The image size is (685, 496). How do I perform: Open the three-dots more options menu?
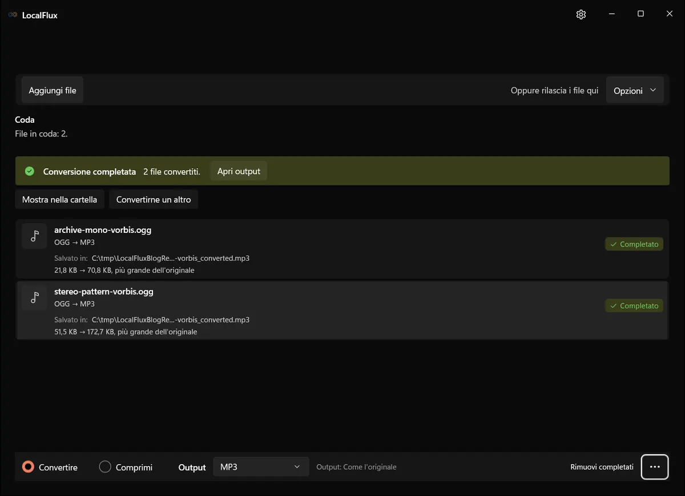point(655,467)
